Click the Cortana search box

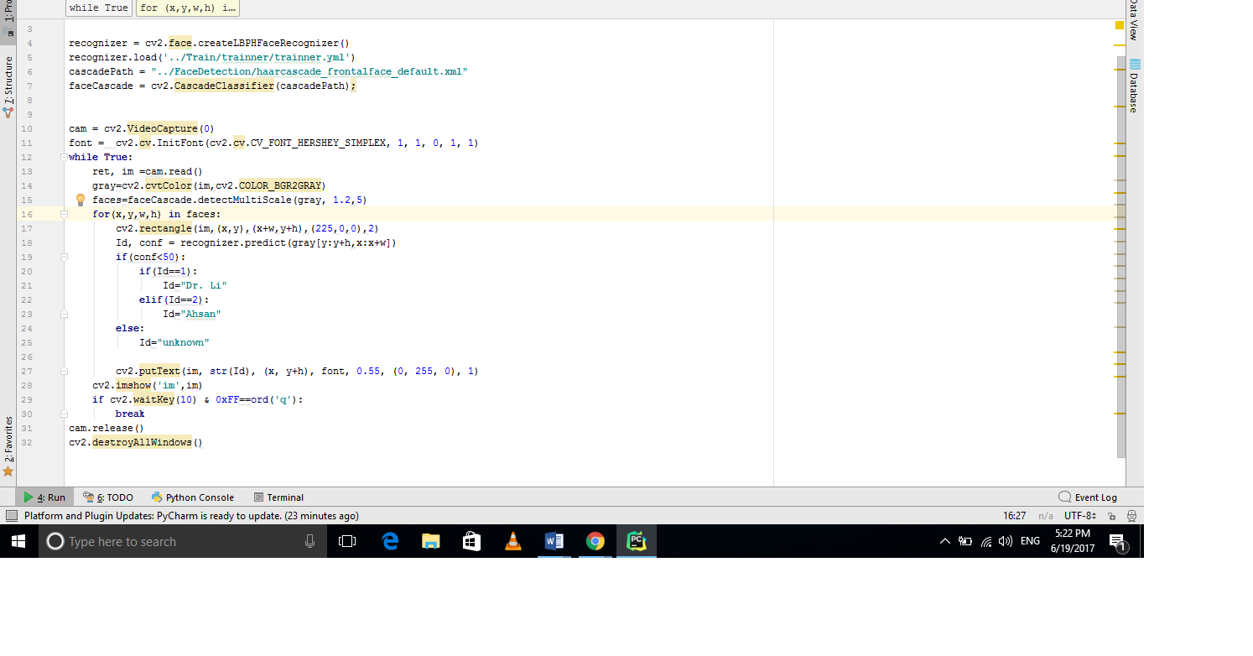[183, 541]
